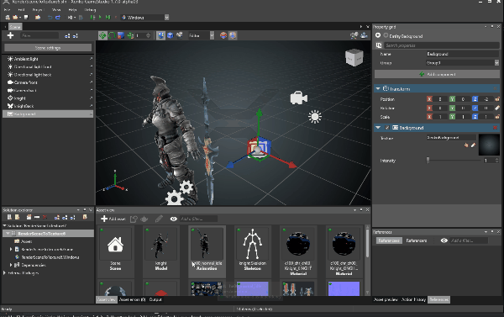Click the white plus add-entity icon
This screenshot has width=504, height=317.
(10, 35)
